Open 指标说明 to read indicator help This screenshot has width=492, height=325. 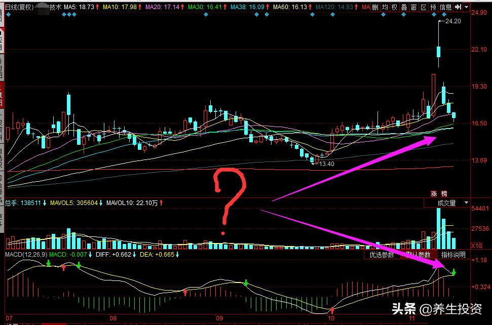454,255
